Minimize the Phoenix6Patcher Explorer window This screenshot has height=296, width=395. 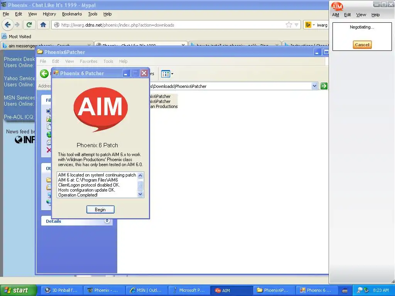pyautogui.click(x=317, y=52)
